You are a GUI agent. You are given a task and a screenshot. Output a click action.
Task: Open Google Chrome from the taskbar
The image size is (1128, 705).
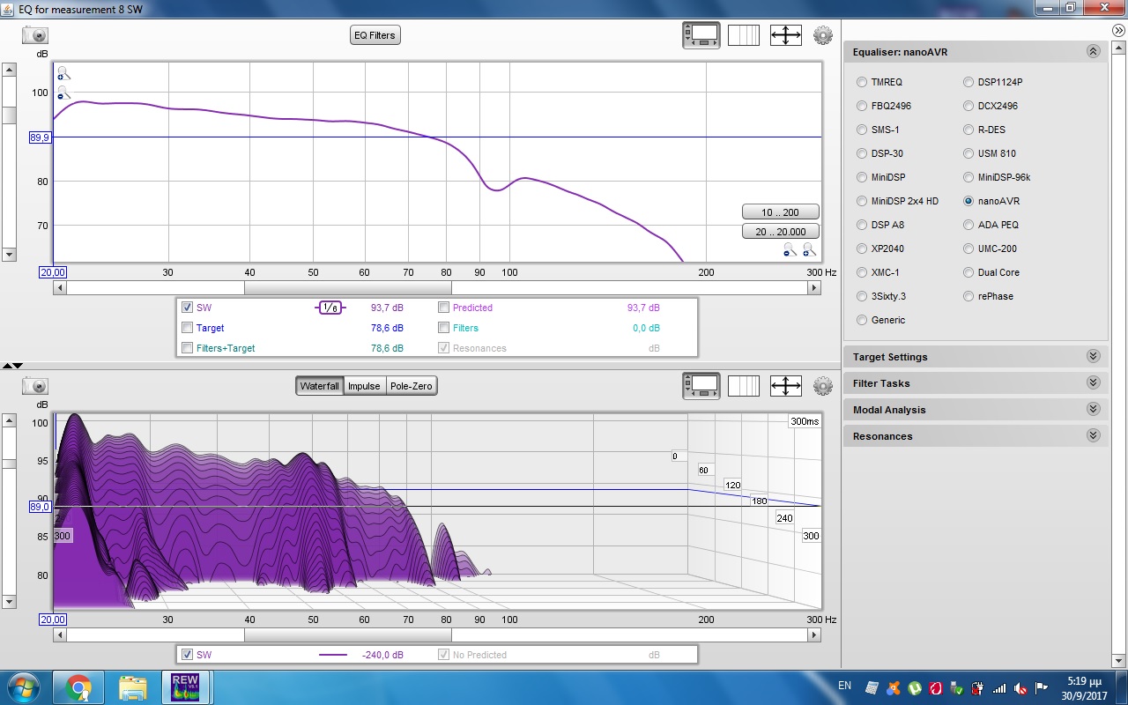coord(78,686)
